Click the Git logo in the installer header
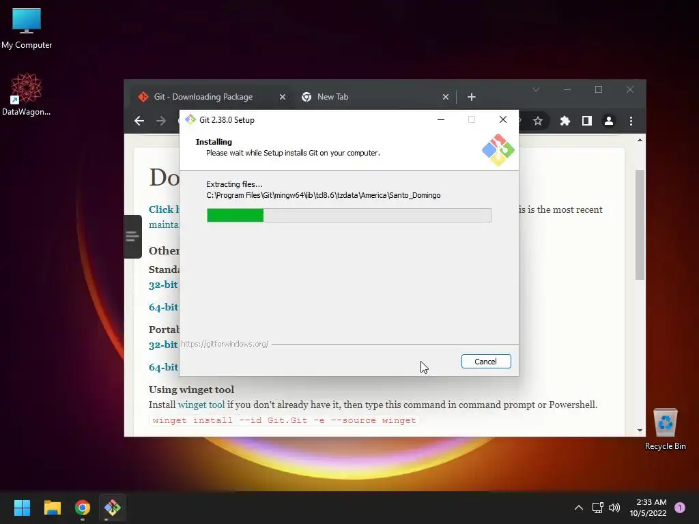The width and height of the screenshot is (699, 524). 498,149
